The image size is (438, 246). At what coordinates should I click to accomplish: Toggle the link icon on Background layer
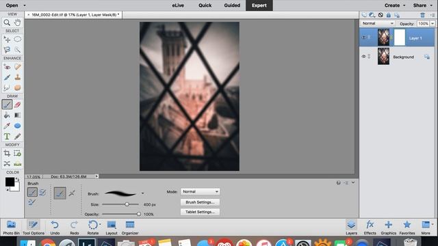pos(369,56)
